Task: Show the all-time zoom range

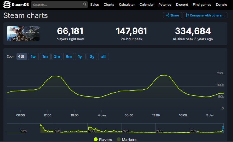Action: point(103,56)
